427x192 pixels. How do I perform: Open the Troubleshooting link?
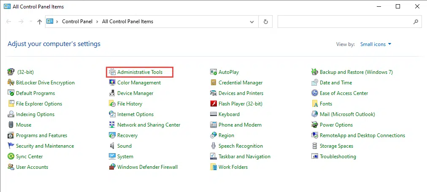tap(338, 157)
